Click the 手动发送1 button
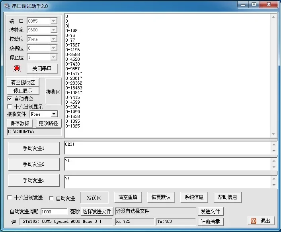The image size is (281, 232). click(34, 148)
